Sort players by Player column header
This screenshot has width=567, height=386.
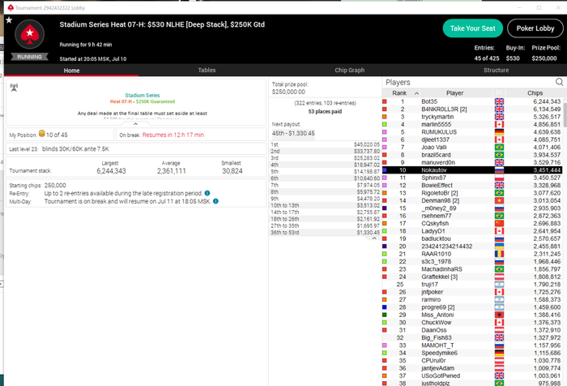pos(454,93)
